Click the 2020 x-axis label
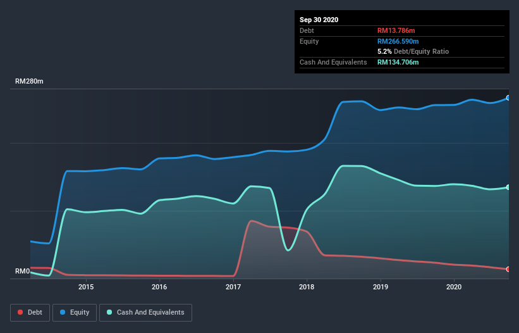Viewport: 519px width, 333px height. [x=454, y=287]
